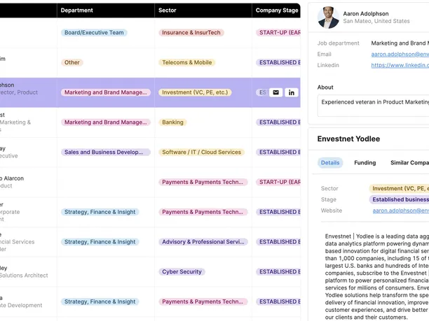This screenshot has height=321, width=429.
Task: Click the Software / IT / Cloud Services tag
Action: (x=202, y=152)
